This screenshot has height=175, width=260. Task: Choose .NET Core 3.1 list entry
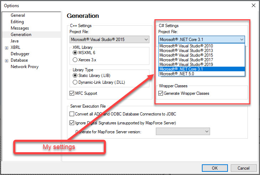[202, 69]
